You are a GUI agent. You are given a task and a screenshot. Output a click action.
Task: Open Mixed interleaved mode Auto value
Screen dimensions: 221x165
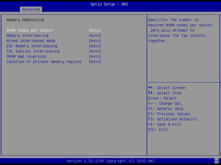(x=95, y=41)
